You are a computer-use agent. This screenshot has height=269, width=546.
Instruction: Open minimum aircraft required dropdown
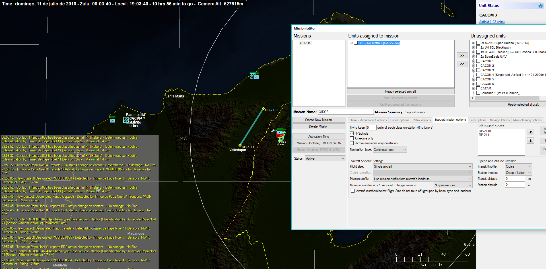pyautogui.click(x=453, y=185)
